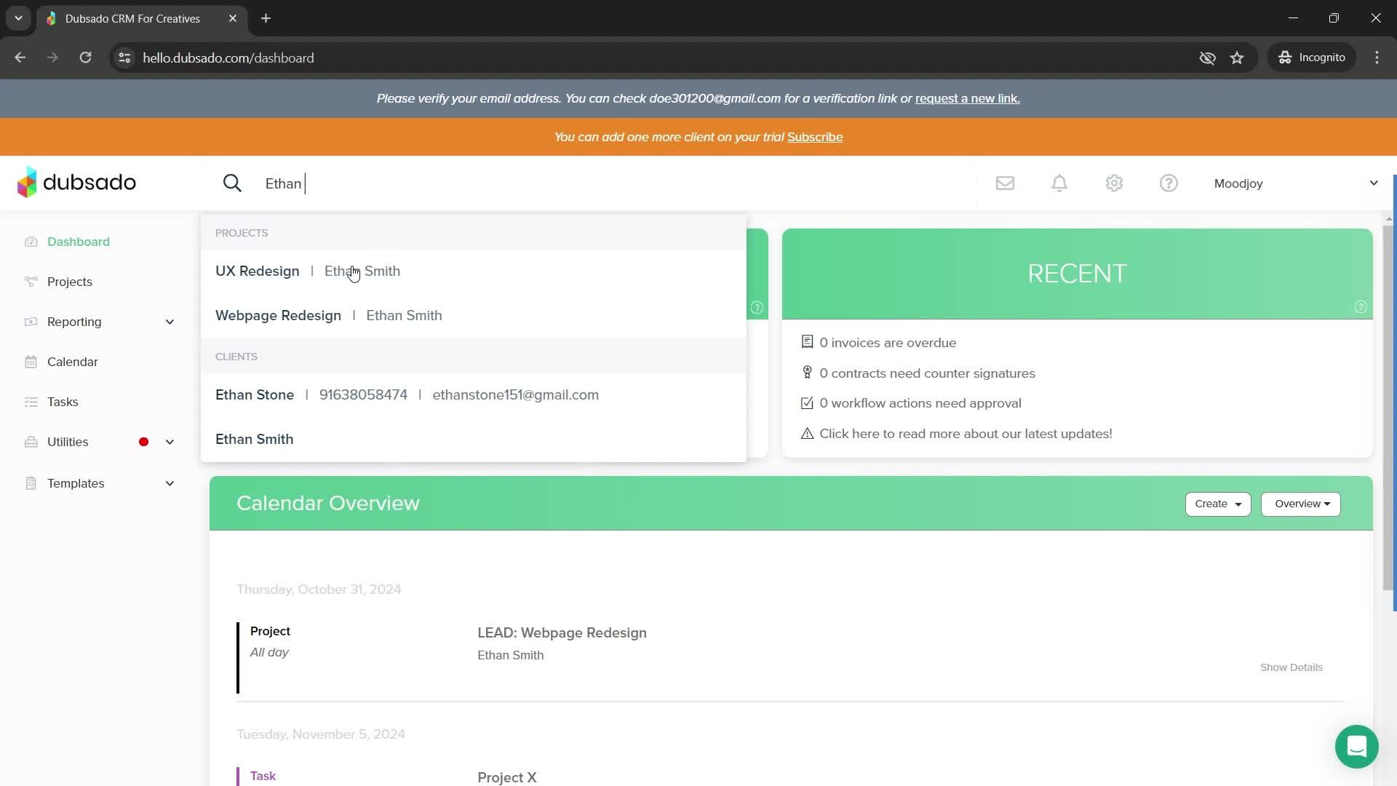1397x786 pixels.
Task: Reload the page
Action: pyautogui.click(x=85, y=57)
